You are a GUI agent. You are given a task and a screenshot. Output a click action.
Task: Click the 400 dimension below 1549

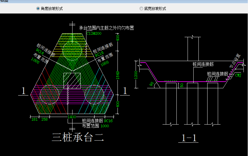[x=118, y=104]
